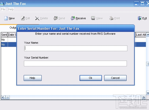The image size is (149, 110).
Task: Click the Edit pencil toolbar icon
Action: 23,18
